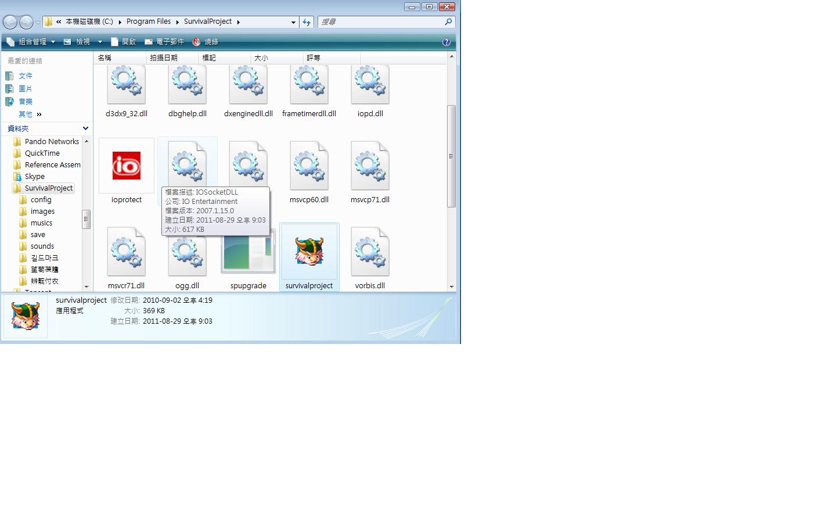Select Skype folder in tree
This screenshot has height=523, width=836.
[x=34, y=177]
